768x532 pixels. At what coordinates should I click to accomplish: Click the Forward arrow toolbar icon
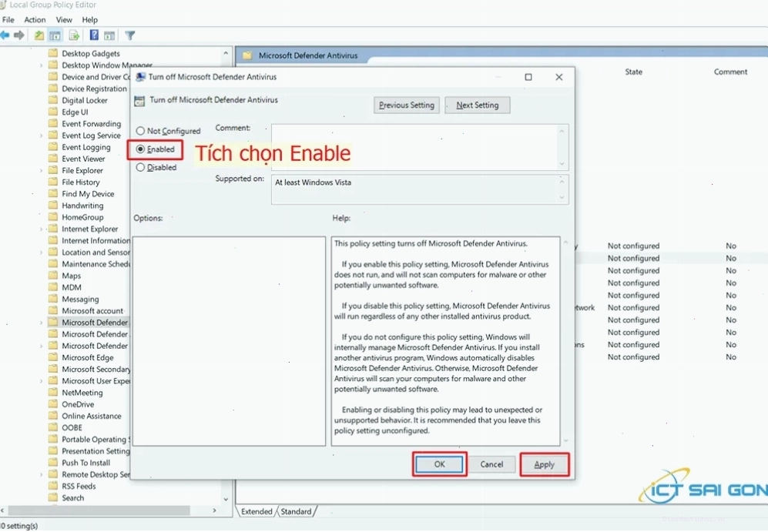click(19, 35)
